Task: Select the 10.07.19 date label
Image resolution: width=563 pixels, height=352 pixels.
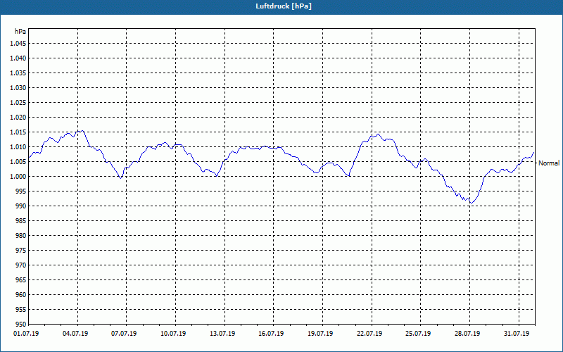Action: point(173,334)
